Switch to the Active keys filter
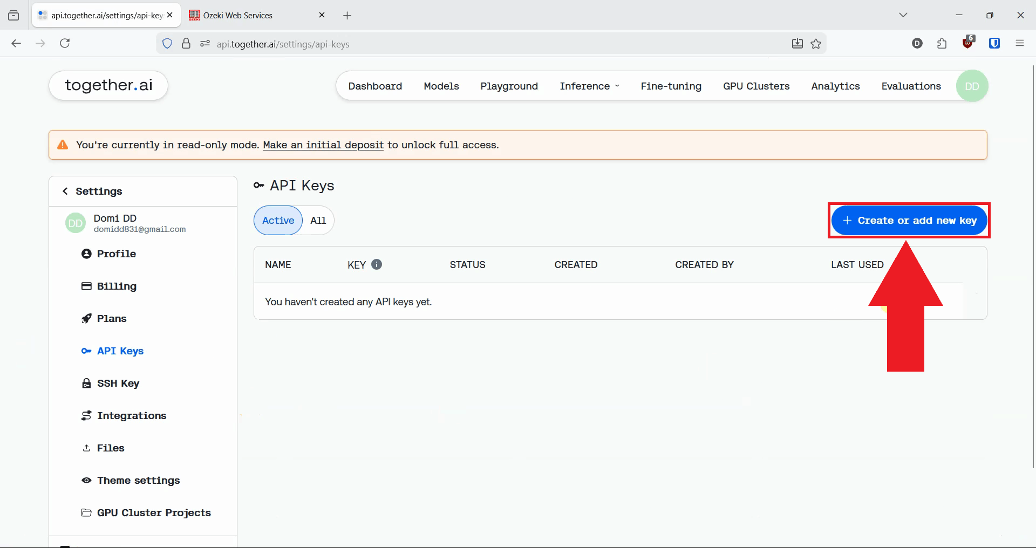The height and width of the screenshot is (548, 1036). [277, 220]
